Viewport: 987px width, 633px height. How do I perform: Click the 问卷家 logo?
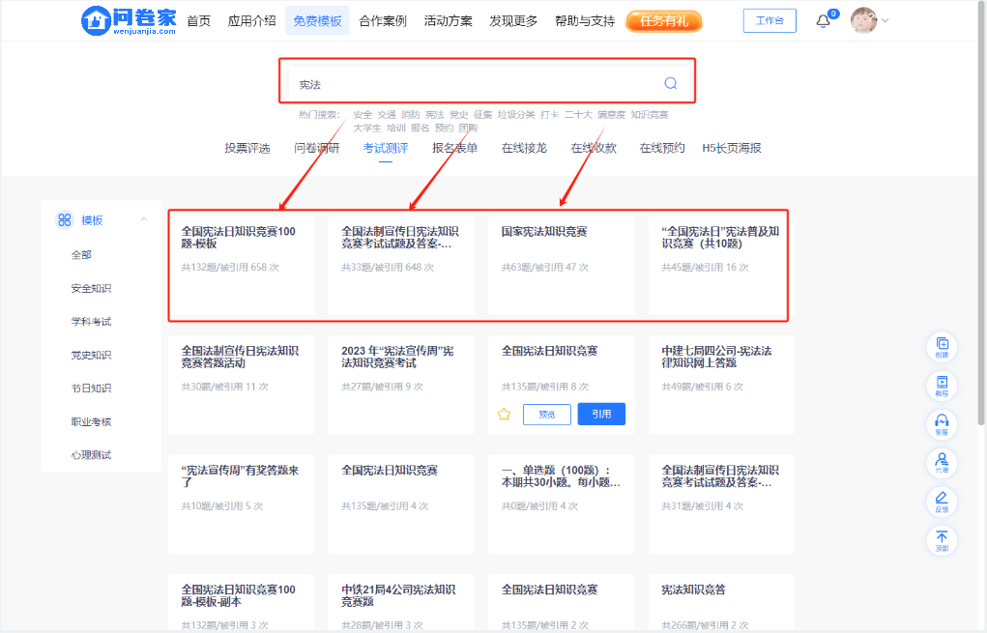(x=129, y=20)
